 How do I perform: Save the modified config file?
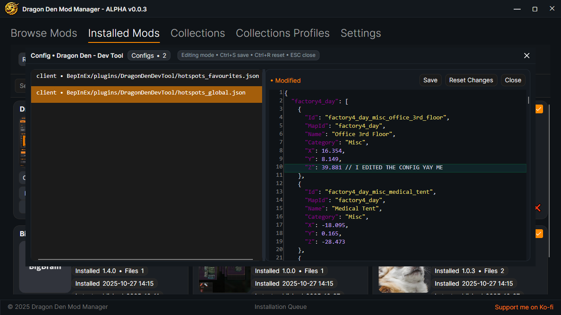pyautogui.click(x=430, y=80)
